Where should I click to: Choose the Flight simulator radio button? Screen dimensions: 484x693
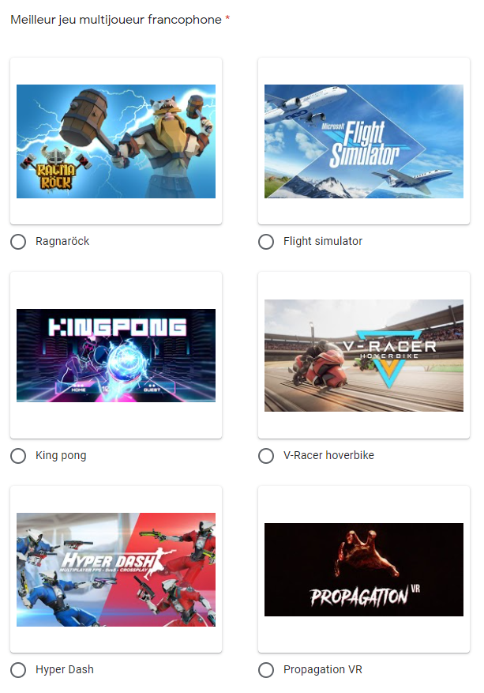tap(266, 242)
